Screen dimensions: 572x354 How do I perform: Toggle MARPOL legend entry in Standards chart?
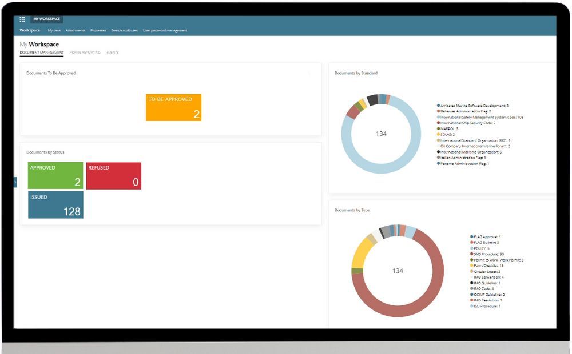coord(449,128)
